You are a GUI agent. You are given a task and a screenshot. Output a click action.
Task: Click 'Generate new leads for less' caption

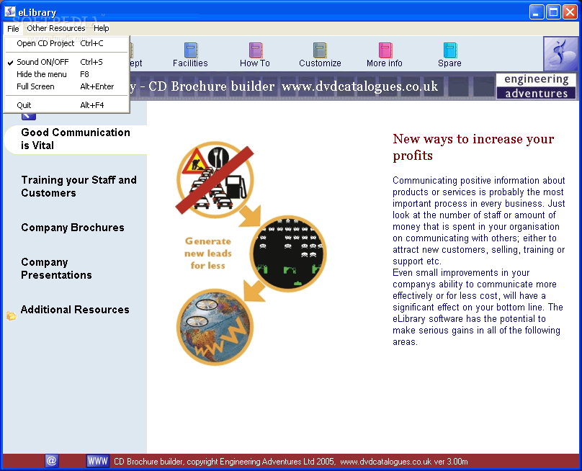tap(208, 253)
